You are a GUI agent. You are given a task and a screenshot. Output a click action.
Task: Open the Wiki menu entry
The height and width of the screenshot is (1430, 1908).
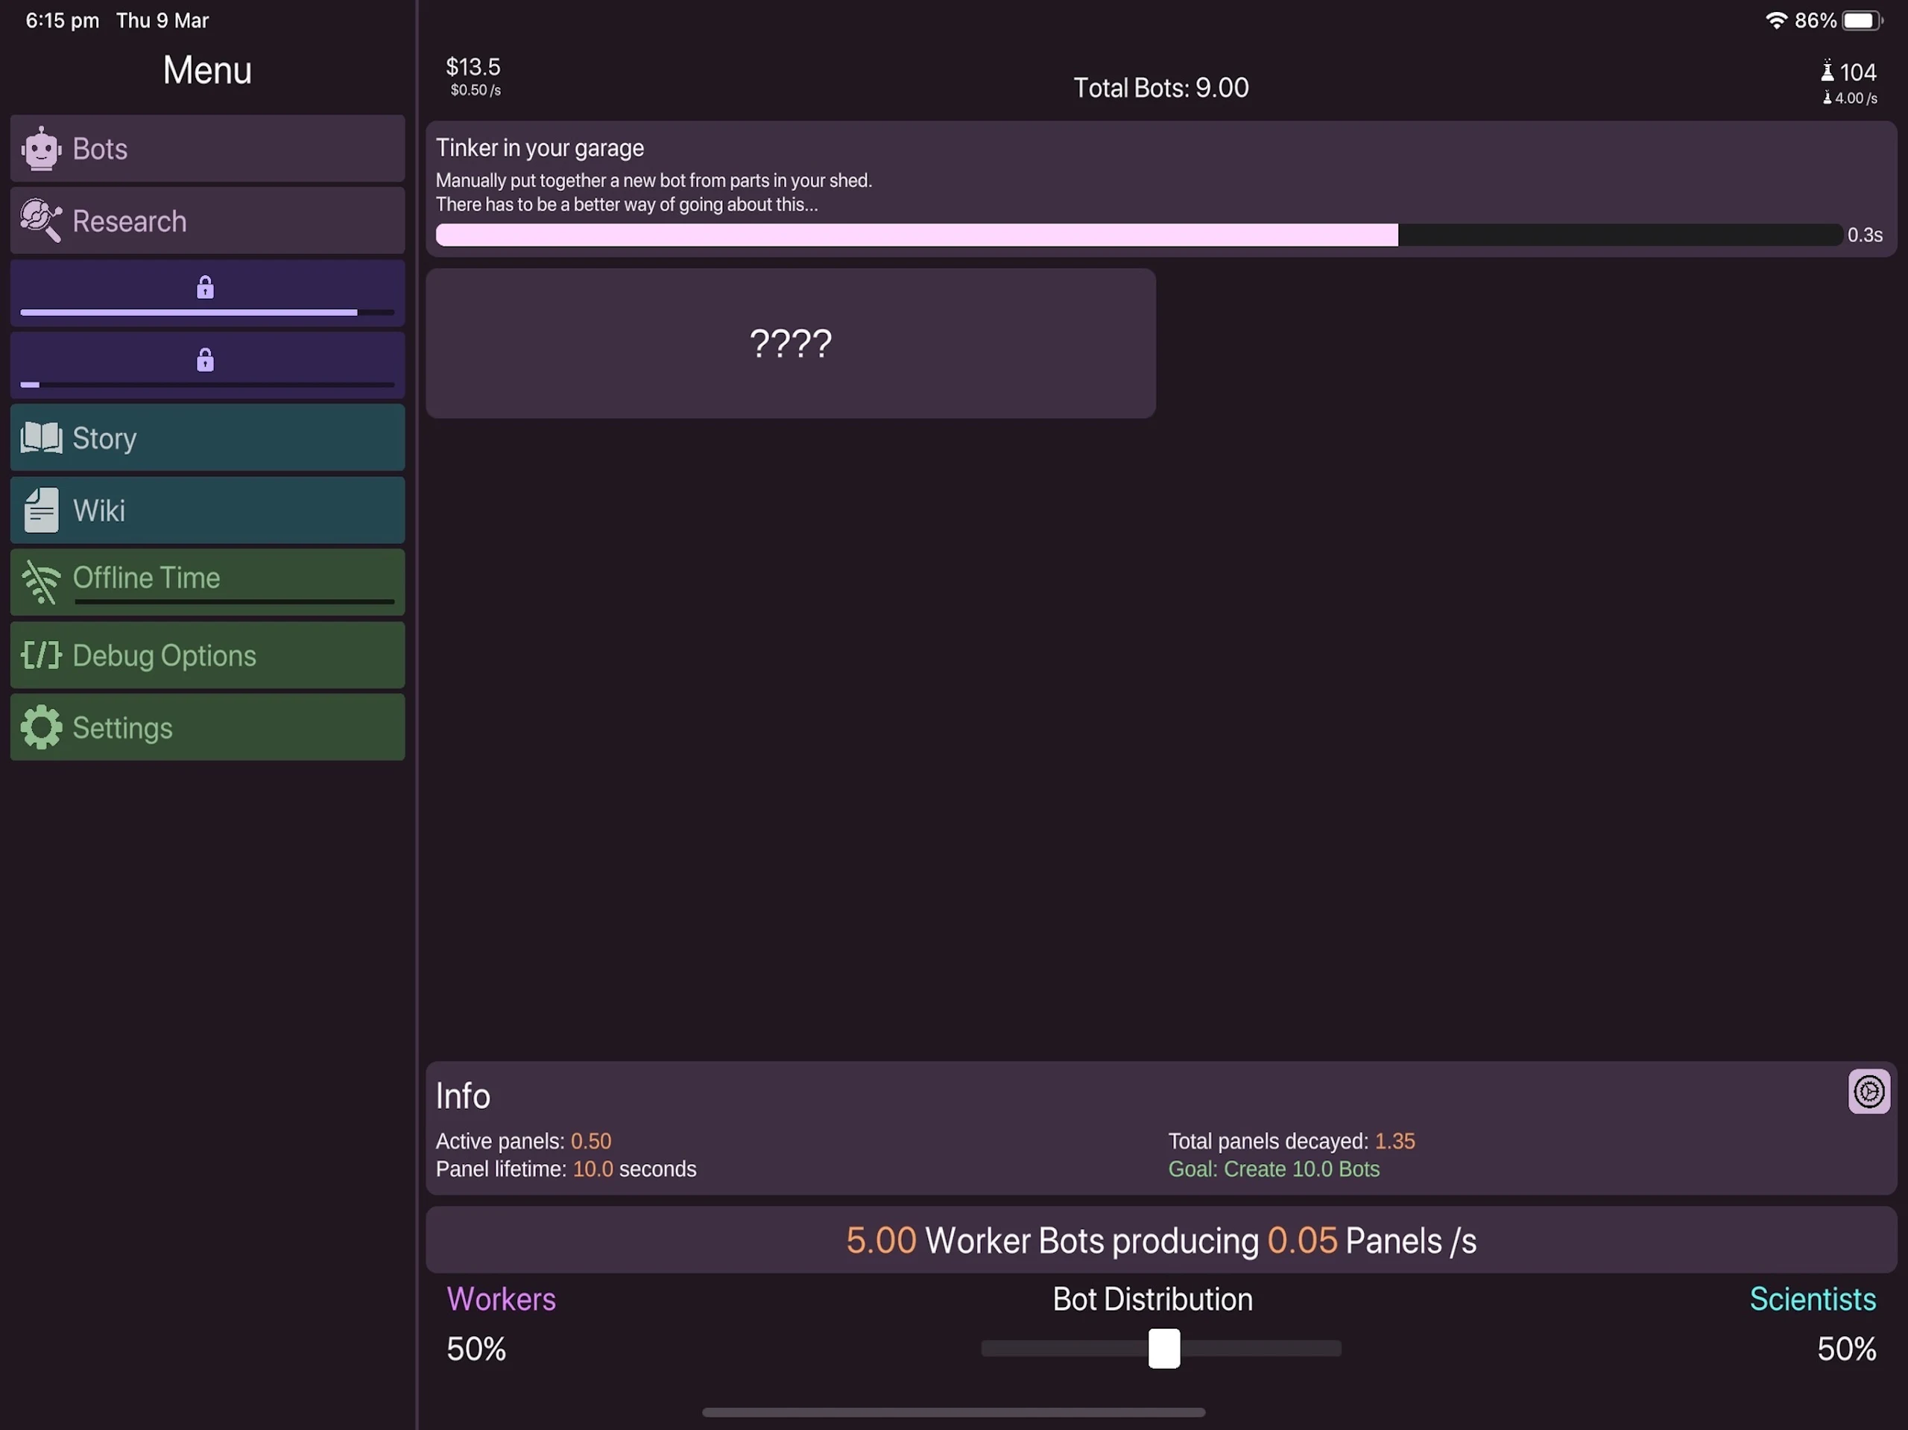click(207, 510)
